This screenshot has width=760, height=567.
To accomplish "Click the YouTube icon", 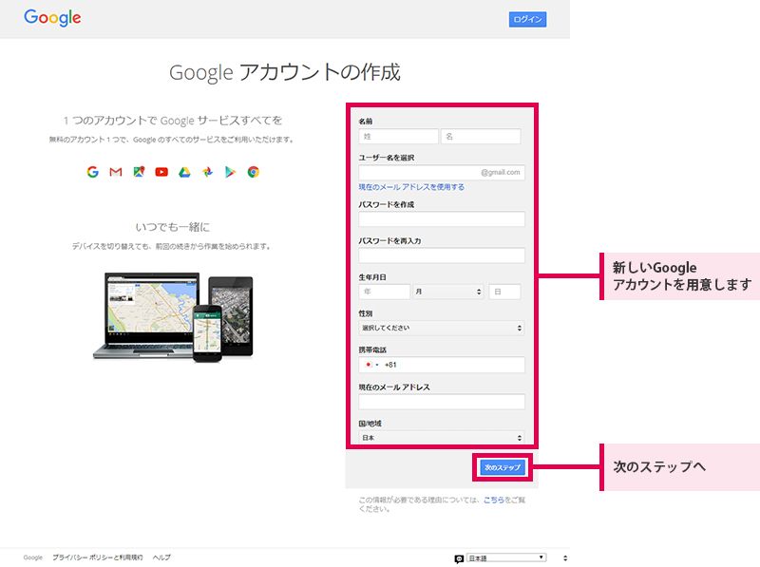I will (x=161, y=172).
